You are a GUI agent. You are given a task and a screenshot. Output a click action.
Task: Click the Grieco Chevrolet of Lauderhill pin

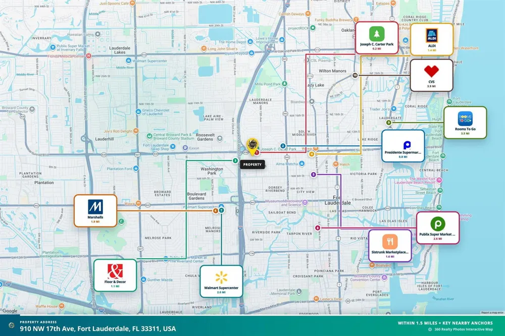pyautogui.click(x=138, y=111)
